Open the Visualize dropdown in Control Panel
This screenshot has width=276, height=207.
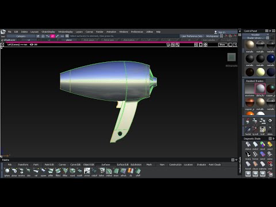pyautogui.click(x=255, y=34)
